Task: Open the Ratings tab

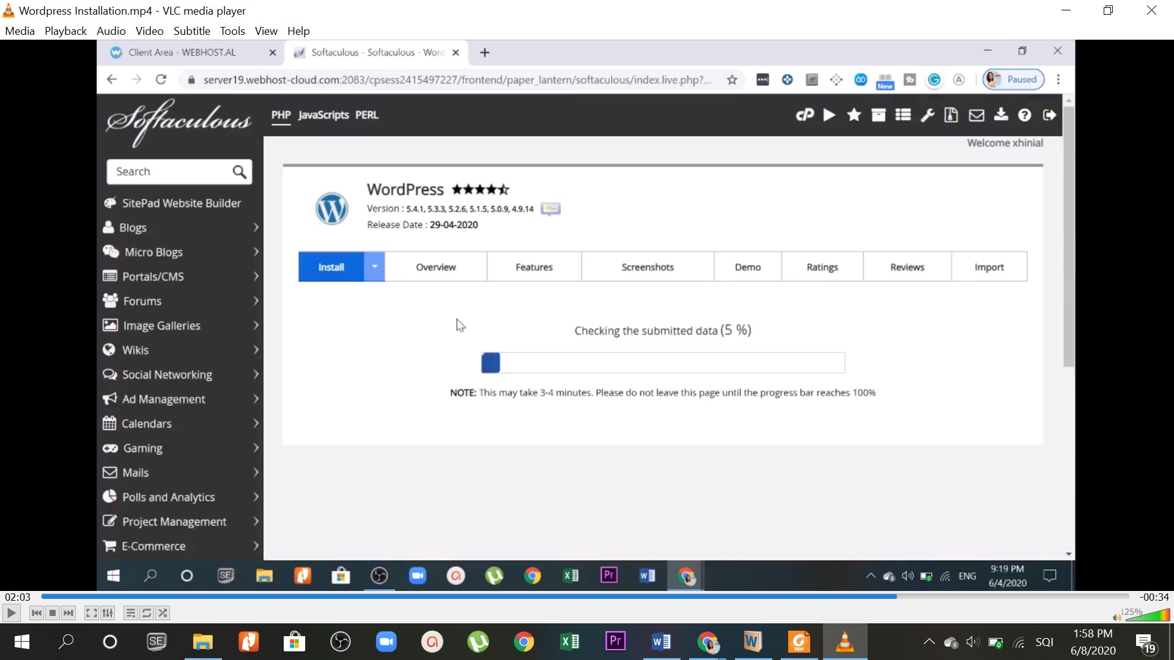Action: (822, 266)
